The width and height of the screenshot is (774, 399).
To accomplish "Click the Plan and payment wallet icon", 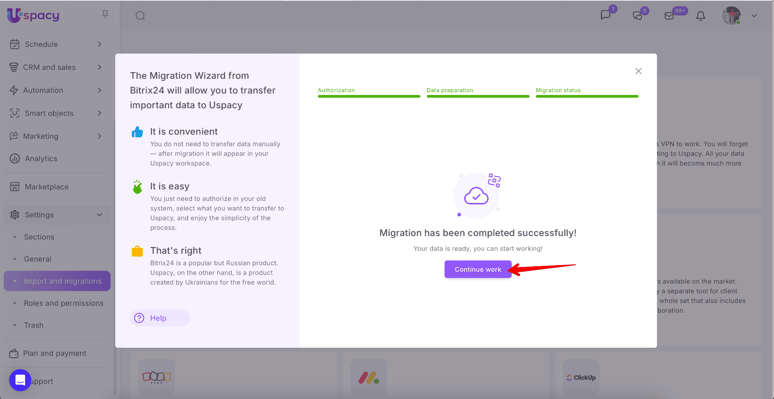I will coord(14,353).
